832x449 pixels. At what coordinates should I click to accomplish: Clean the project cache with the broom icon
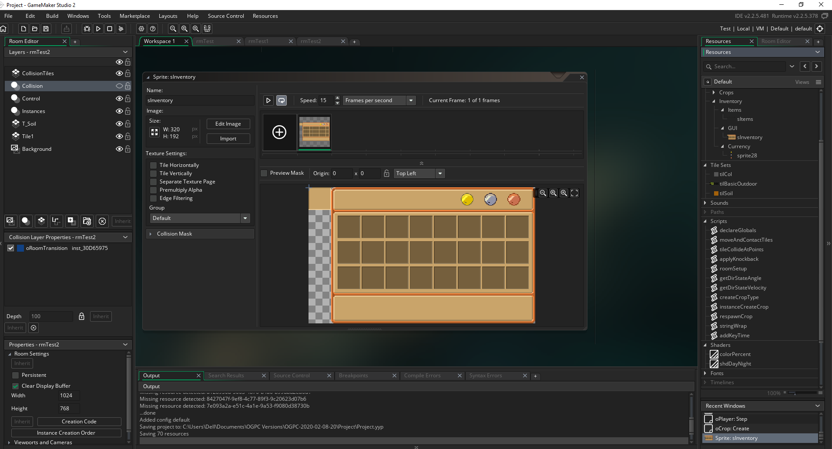[121, 29]
